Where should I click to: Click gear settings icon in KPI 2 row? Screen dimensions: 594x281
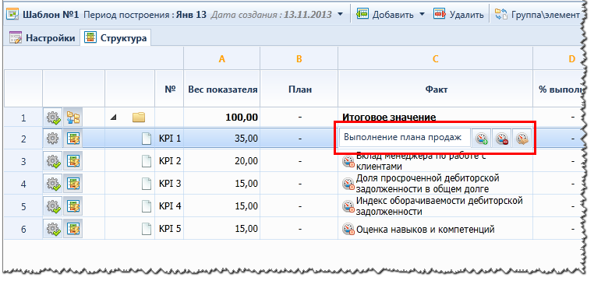pos(53,161)
